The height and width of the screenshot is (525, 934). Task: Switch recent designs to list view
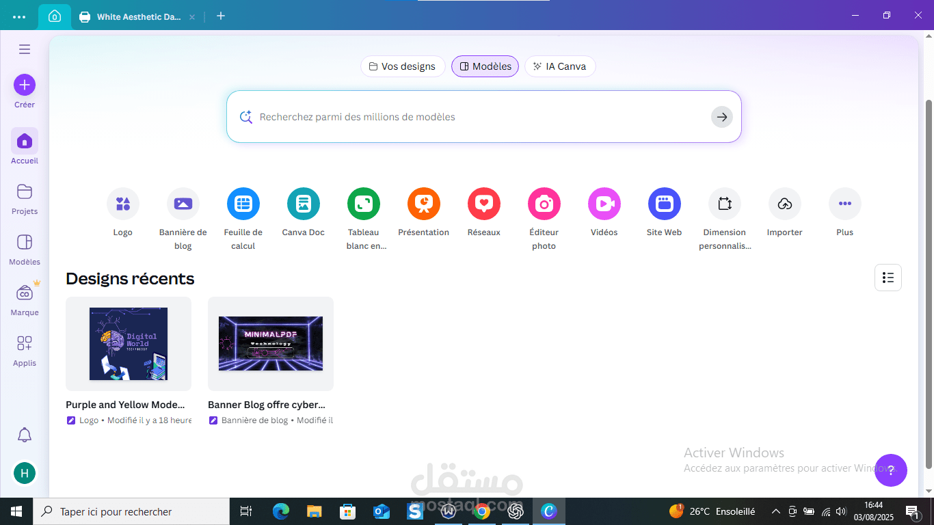pyautogui.click(x=888, y=278)
